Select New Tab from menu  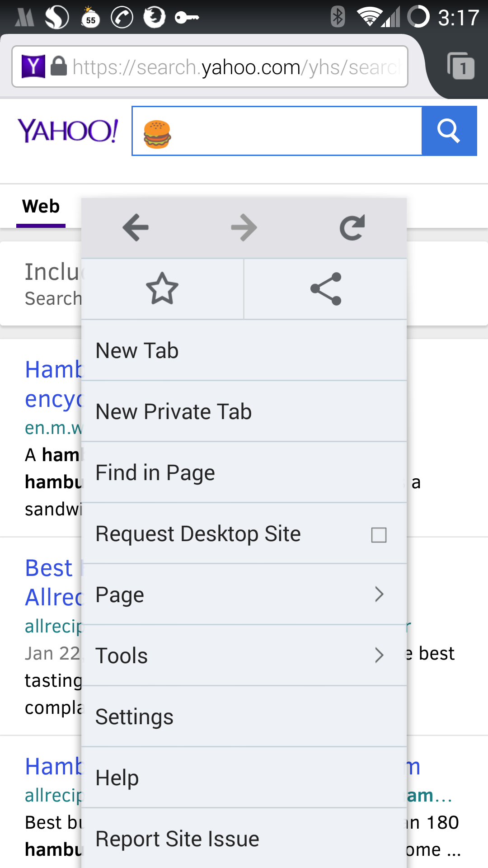click(244, 351)
